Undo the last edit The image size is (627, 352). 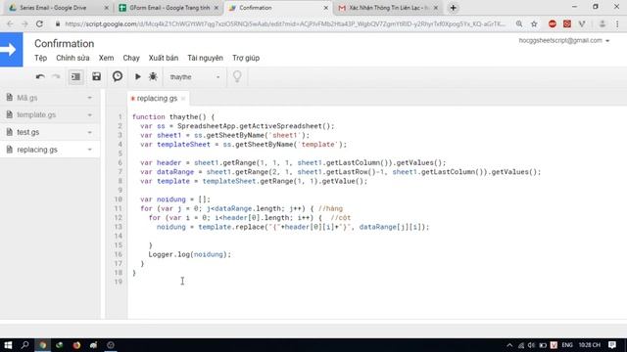(x=40, y=76)
